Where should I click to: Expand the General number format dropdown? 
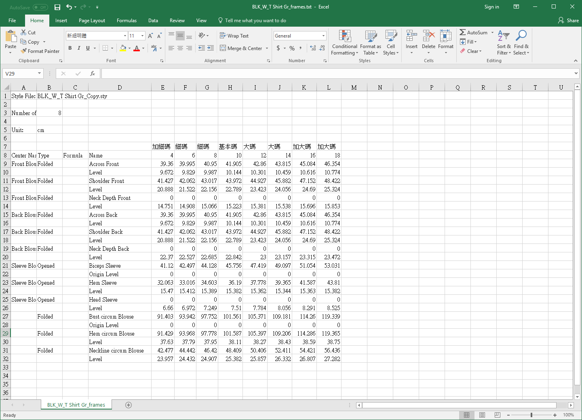click(x=323, y=36)
